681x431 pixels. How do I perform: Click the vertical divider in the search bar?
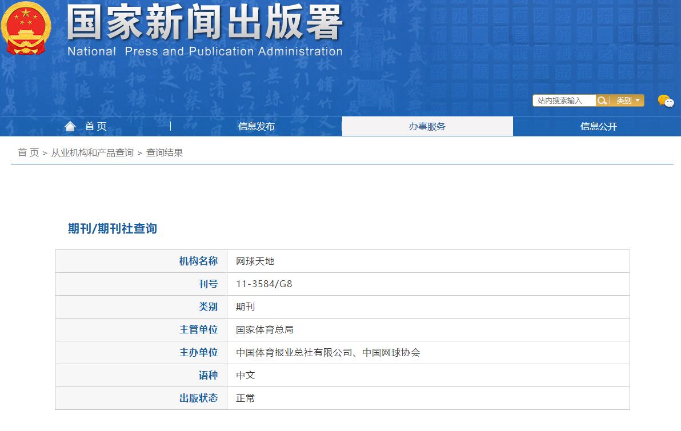pyautogui.click(x=610, y=100)
